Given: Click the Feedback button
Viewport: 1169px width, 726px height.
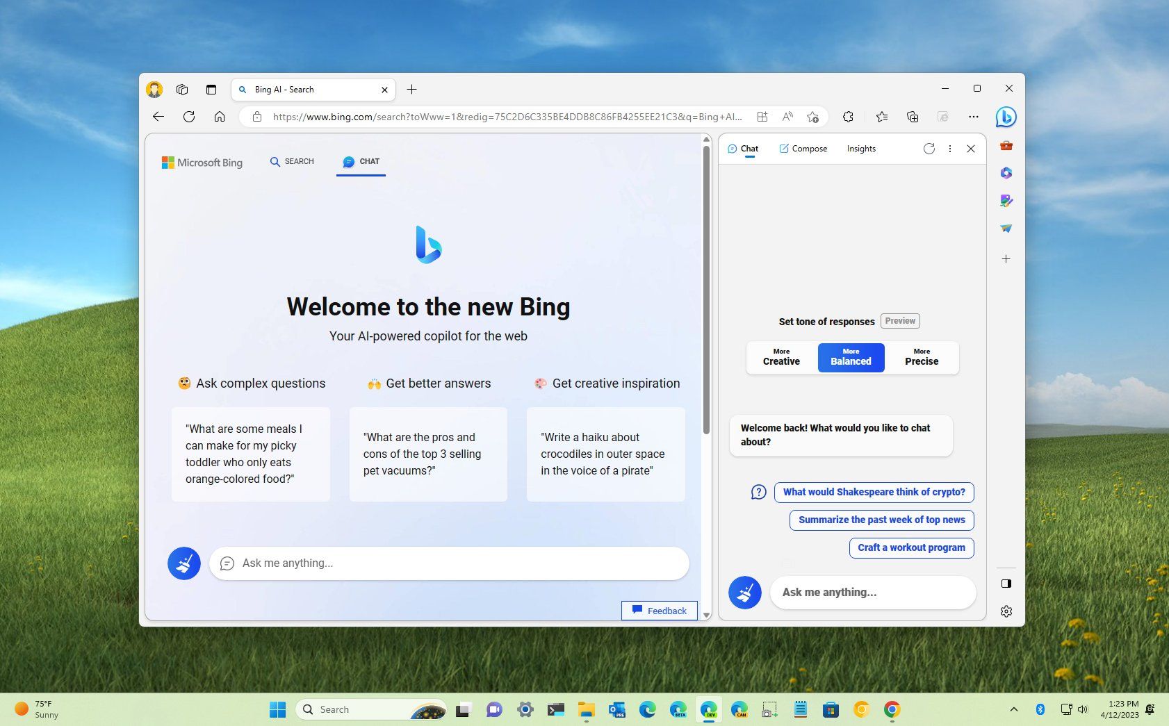Looking at the screenshot, I should click(x=659, y=610).
